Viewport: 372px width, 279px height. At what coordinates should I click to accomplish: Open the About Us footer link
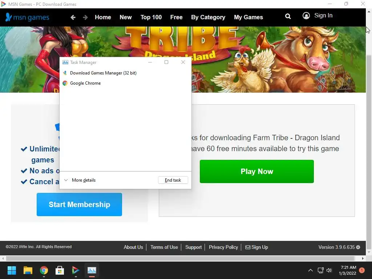[x=133, y=247]
